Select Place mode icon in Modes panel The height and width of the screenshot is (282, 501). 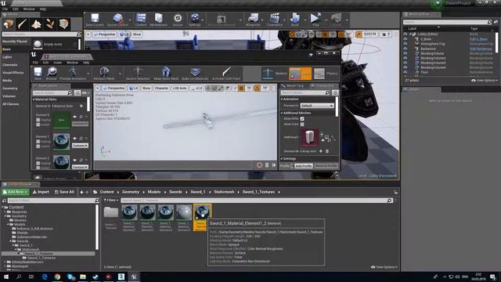click(x=9, y=23)
